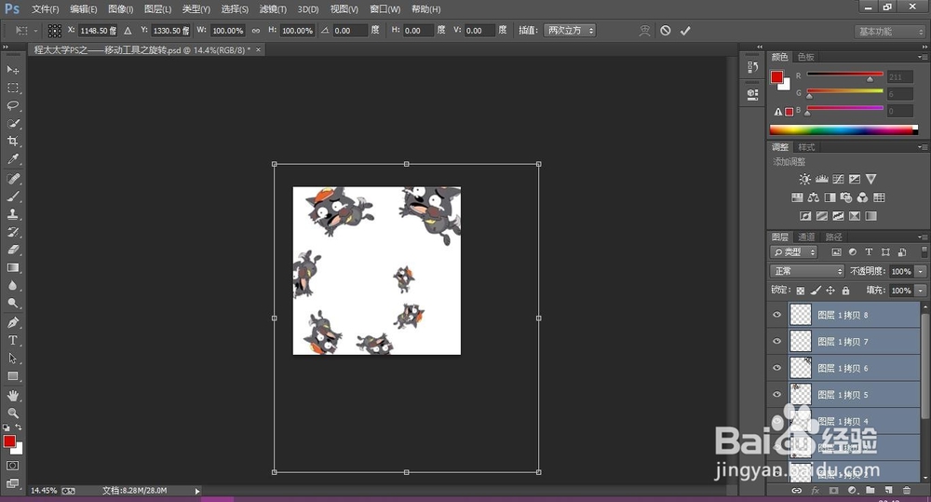Select the Zoom tool
The image size is (931, 502).
tap(12, 413)
